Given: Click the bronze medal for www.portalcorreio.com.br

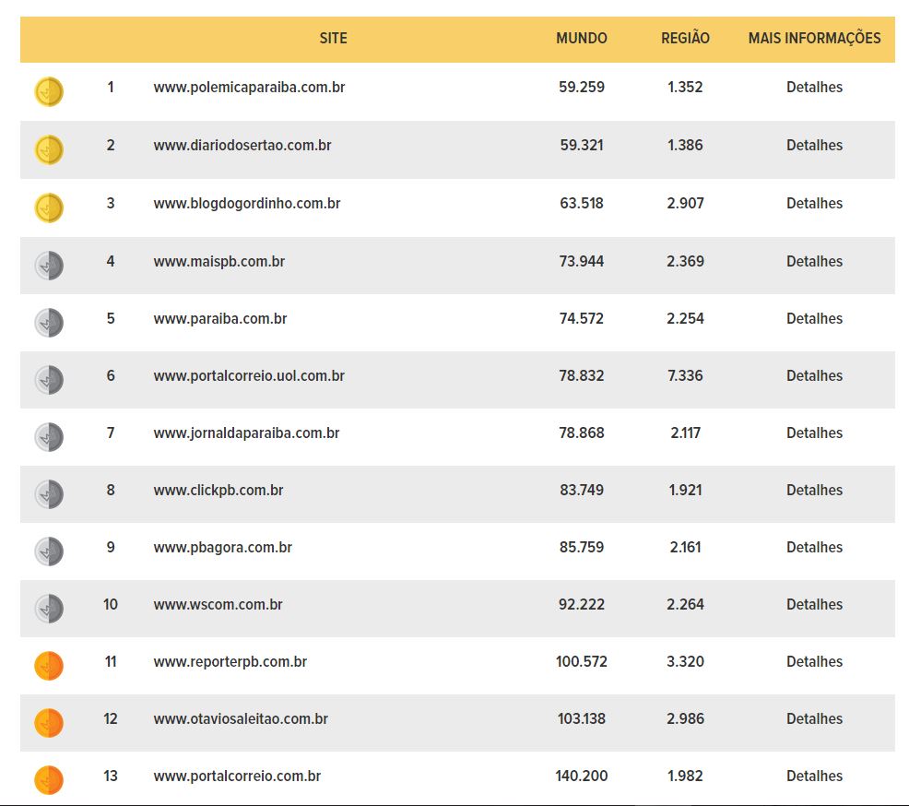Looking at the screenshot, I should point(49,780).
